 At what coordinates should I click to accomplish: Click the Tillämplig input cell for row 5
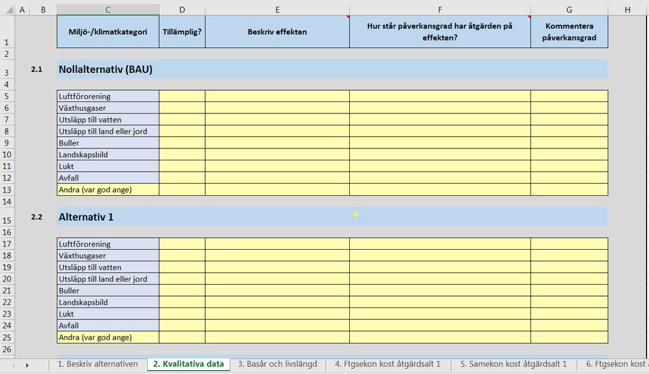182,96
